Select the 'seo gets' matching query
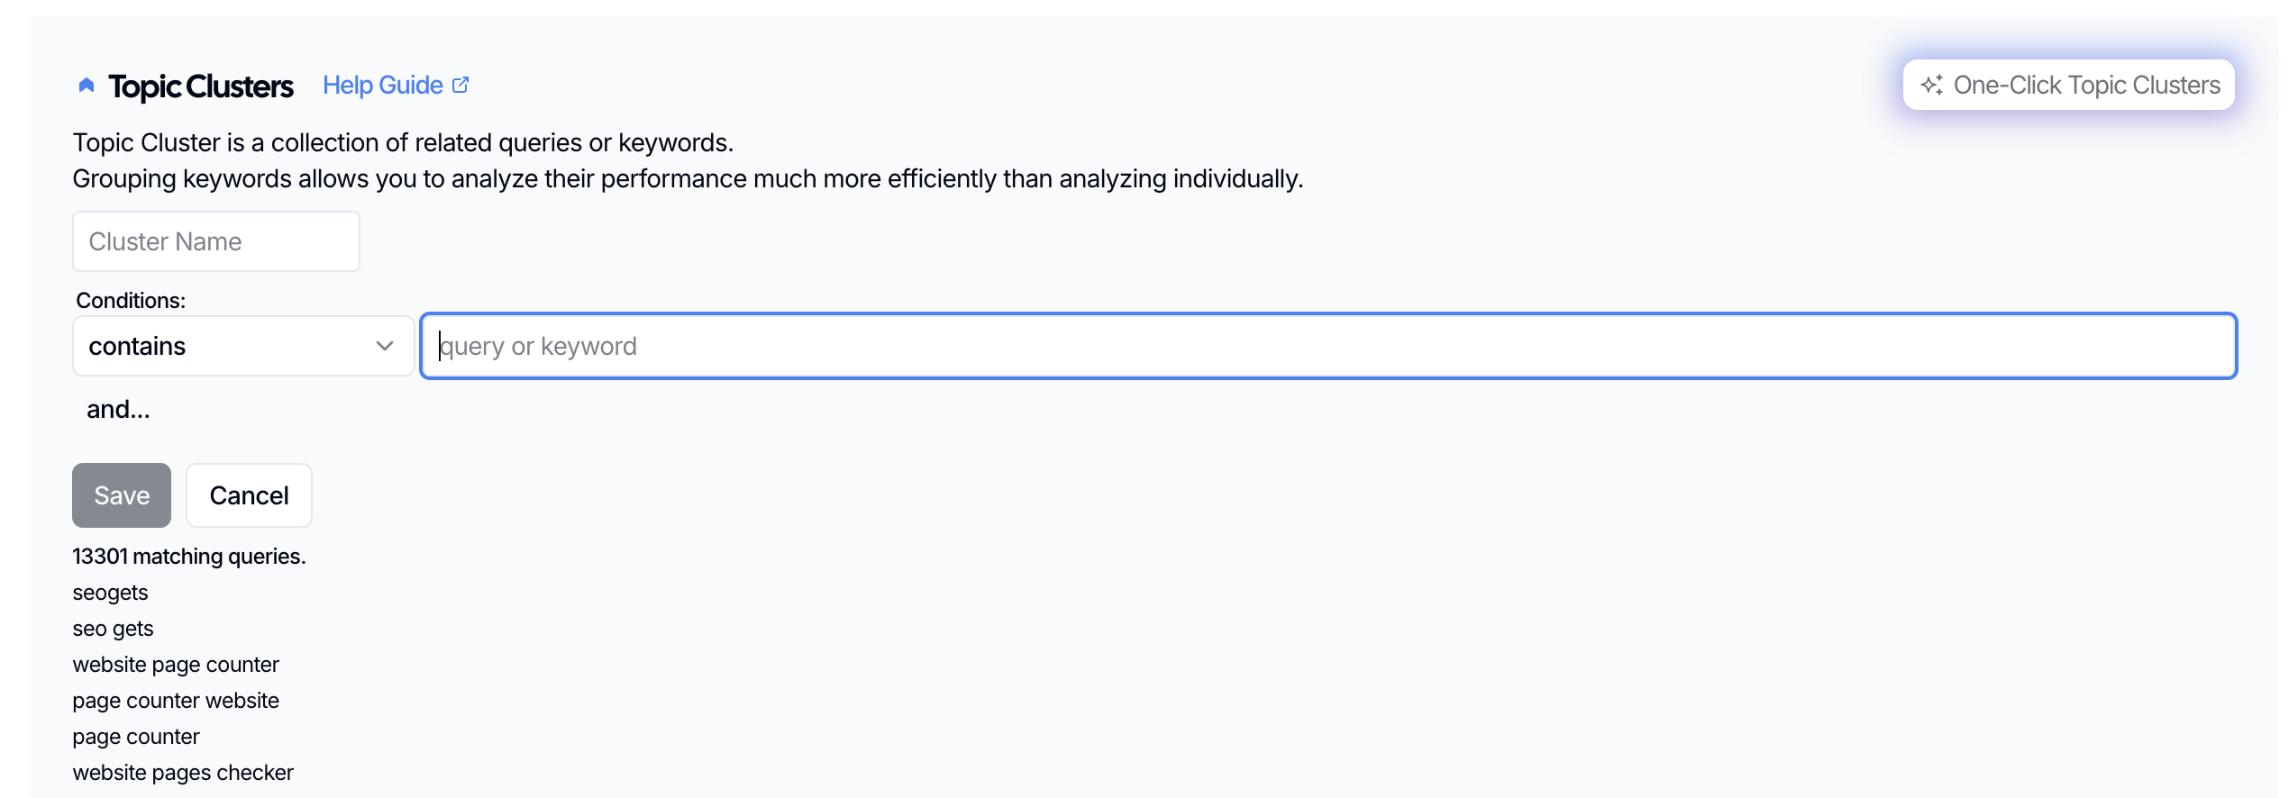The image size is (2289, 798). pos(113,629)
